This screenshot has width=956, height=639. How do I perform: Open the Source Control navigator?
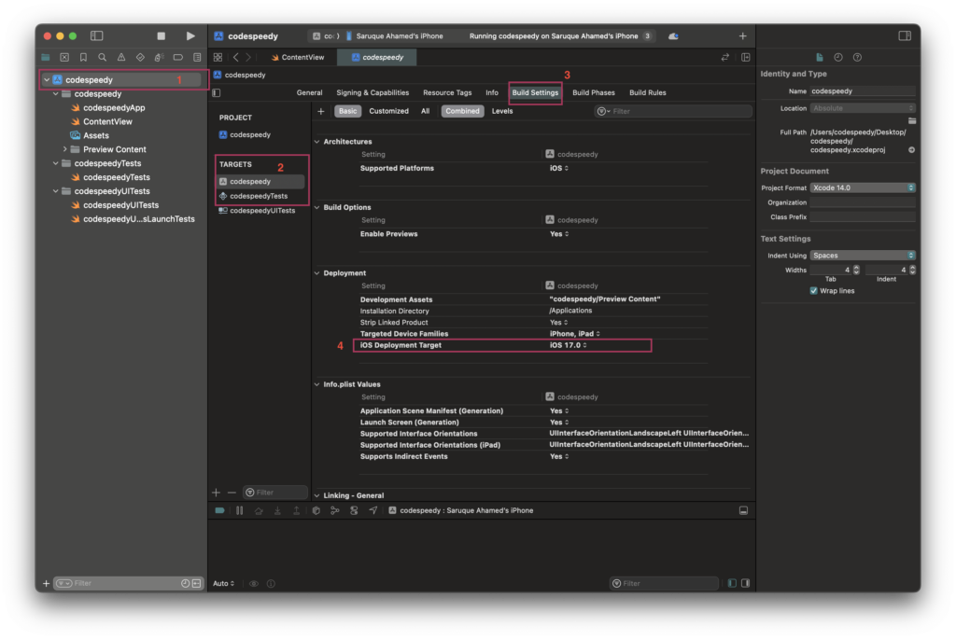pos(64,57)
